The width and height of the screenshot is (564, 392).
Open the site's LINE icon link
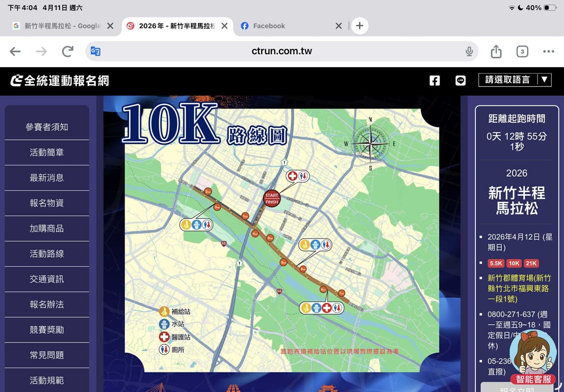point(460,80)
